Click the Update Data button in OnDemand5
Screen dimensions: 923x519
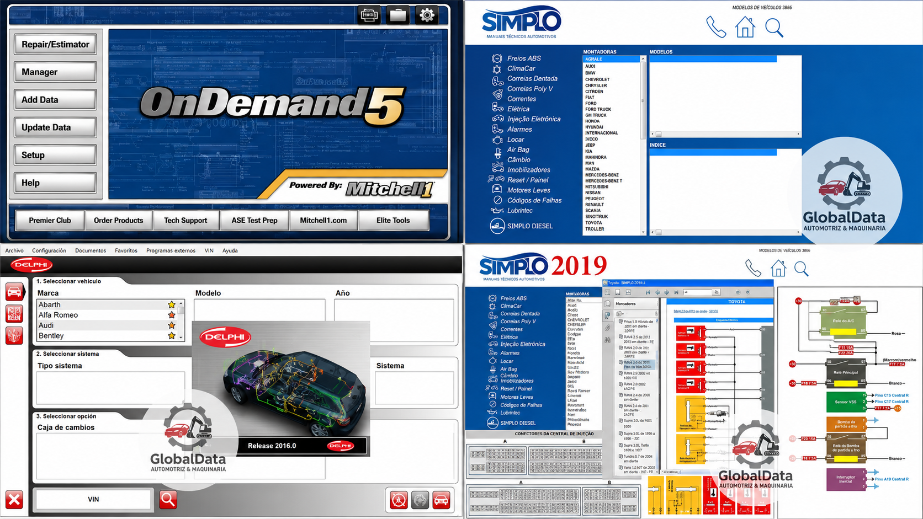pos(55,127)
